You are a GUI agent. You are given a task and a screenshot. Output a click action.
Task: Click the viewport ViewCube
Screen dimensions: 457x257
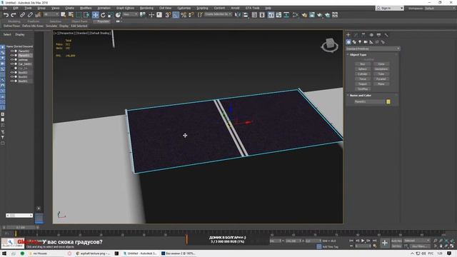tap(330, 45)
